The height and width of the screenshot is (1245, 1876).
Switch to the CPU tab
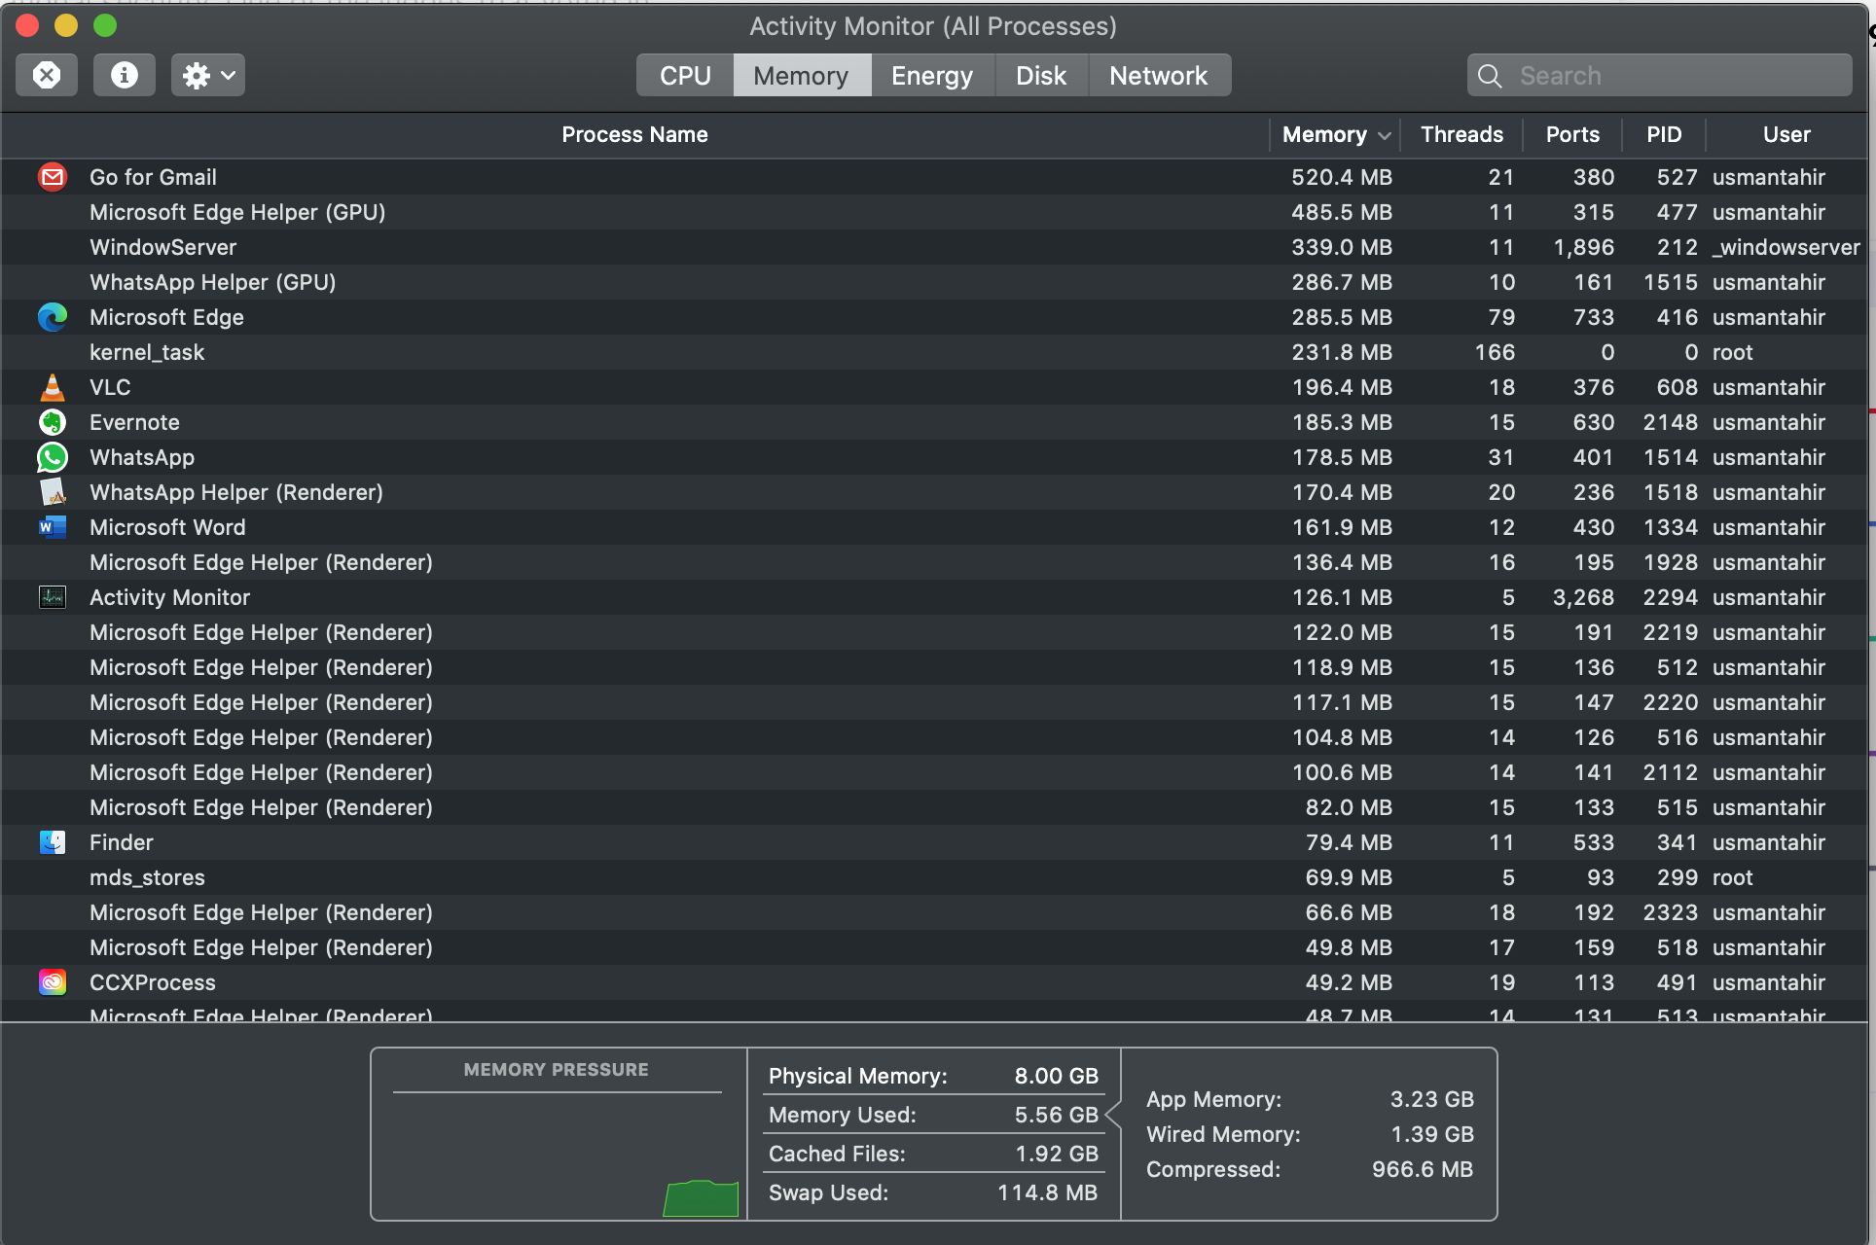(x=685, y=75)
